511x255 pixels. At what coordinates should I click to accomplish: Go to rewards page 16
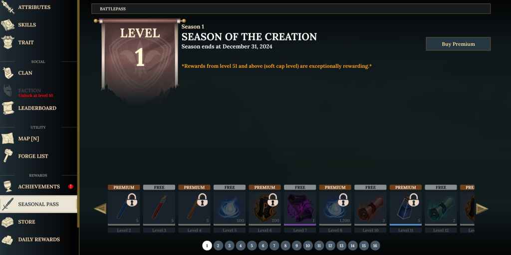click(x=375, y=246)
